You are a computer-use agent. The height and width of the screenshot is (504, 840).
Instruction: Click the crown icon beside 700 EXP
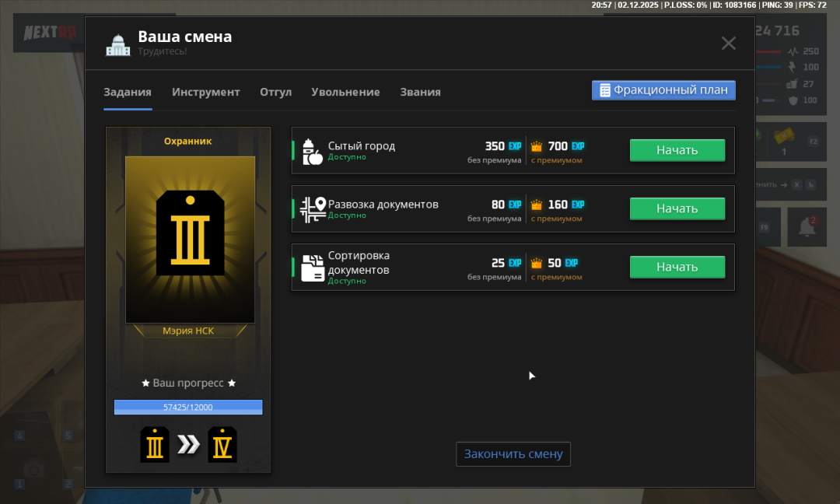coord(536,145)
